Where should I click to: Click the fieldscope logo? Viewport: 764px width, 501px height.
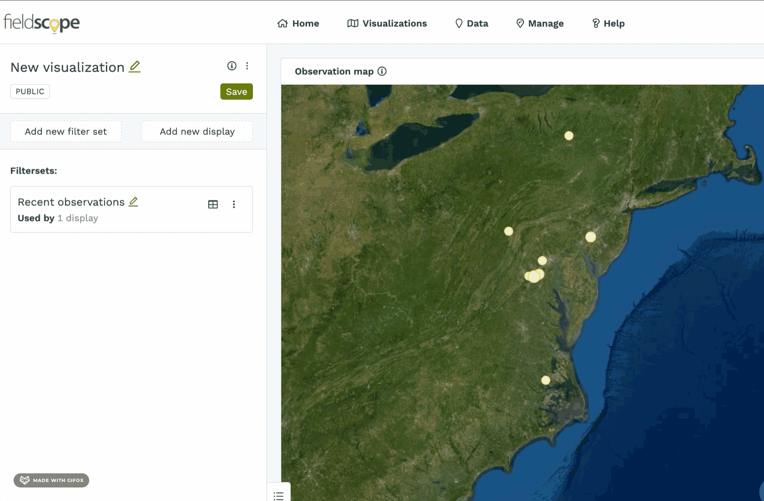click(42, 23)
